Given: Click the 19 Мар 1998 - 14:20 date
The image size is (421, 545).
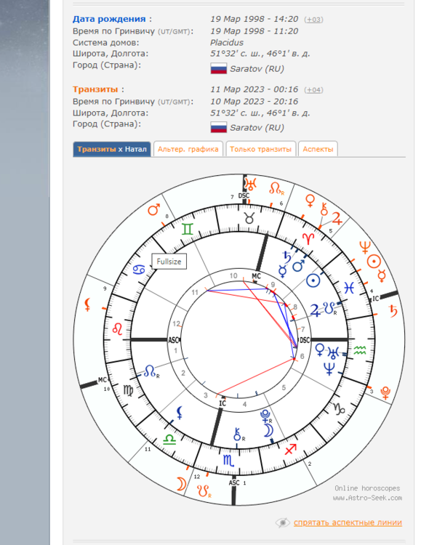Looking at the screenshot, I should click(x=254, y=19).
